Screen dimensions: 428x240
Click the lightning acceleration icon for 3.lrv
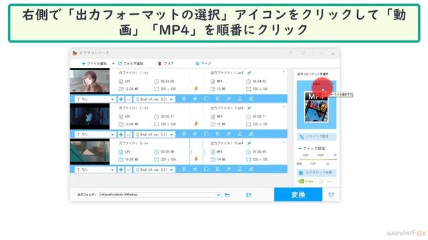pos(196,159)
